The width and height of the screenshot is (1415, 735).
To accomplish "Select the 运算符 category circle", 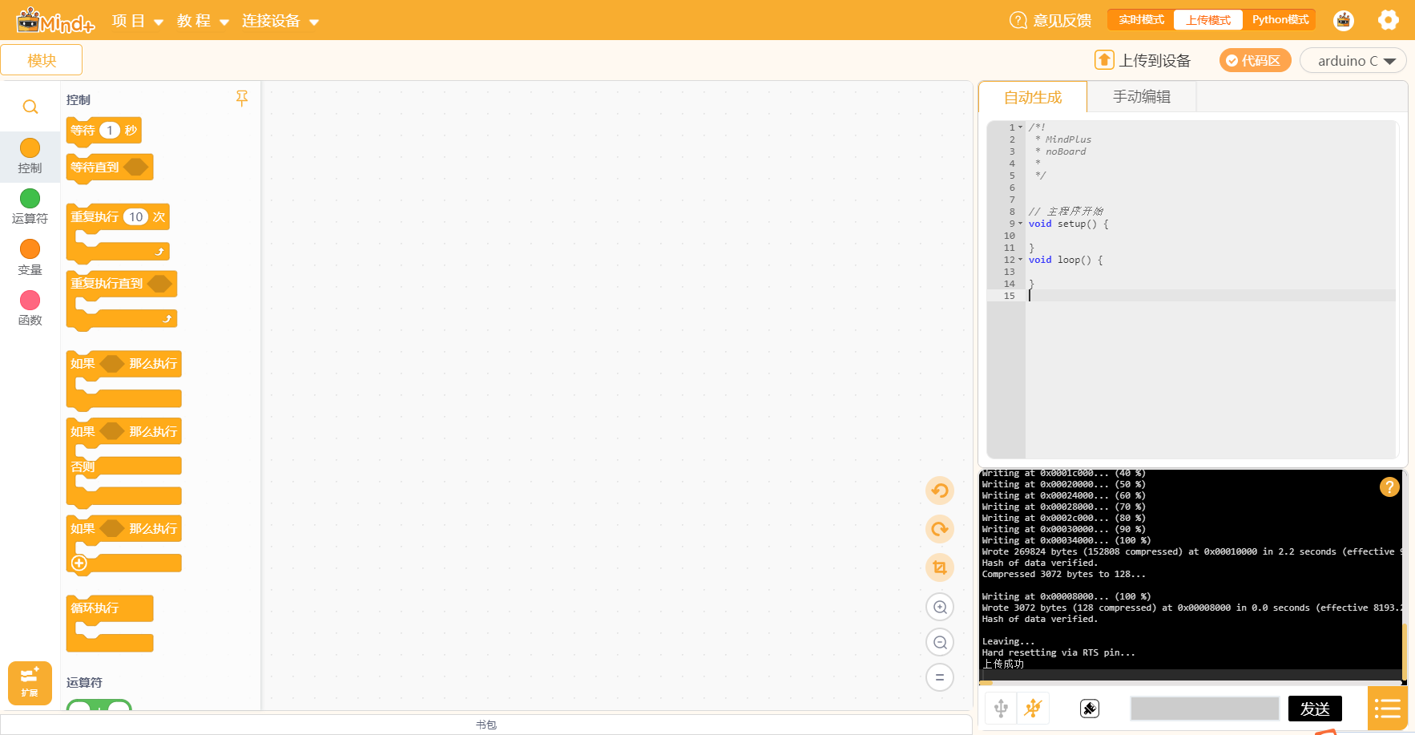I will pos(30,199).
